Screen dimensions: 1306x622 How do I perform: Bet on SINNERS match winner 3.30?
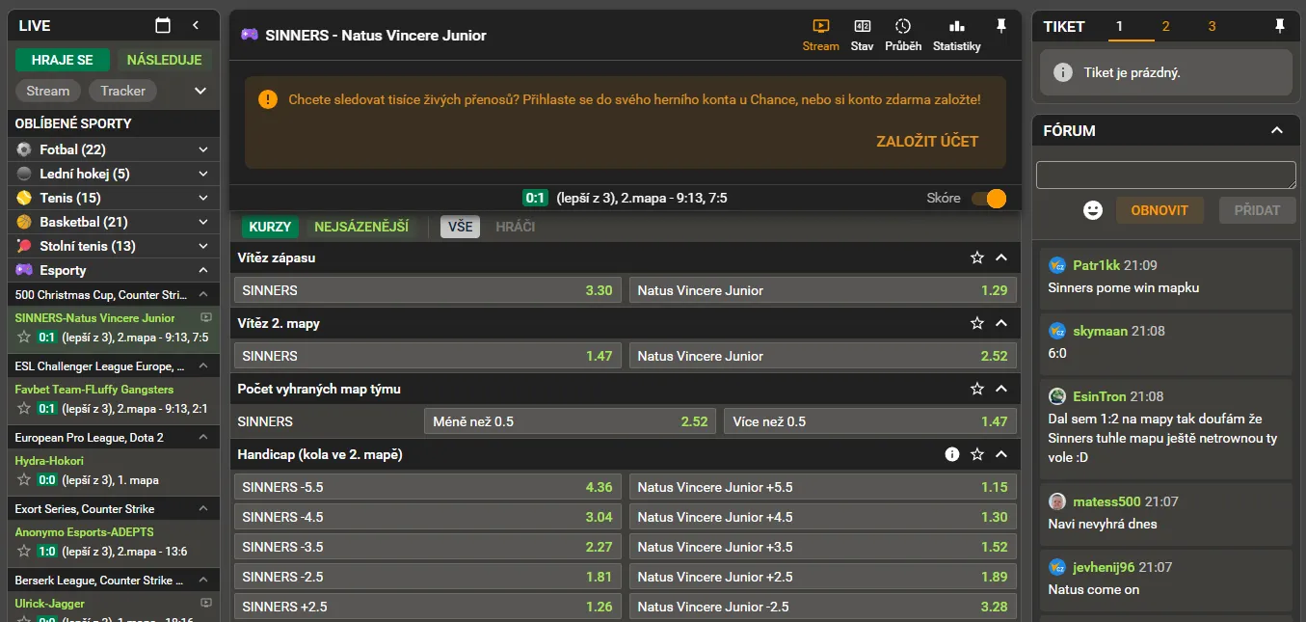(x=428, y=290)
